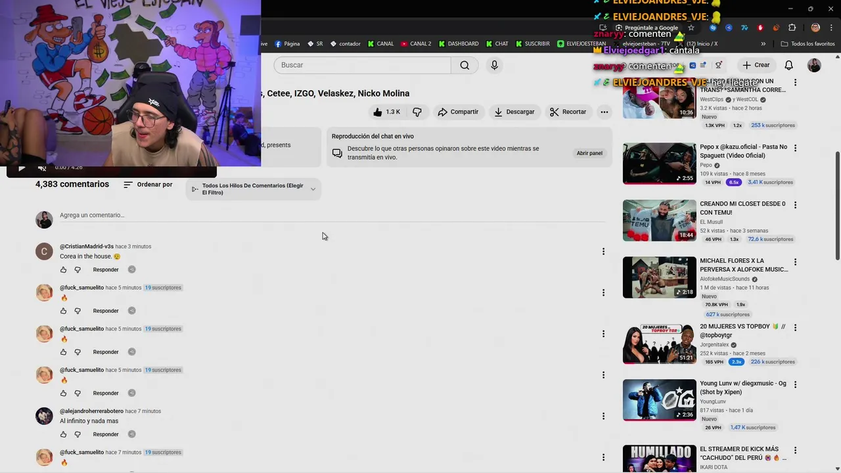The width and height of the screenshot is (841, 473).
Task: Open the Chrome Extensions puzzle icon
Action: [x=792, y=28]
